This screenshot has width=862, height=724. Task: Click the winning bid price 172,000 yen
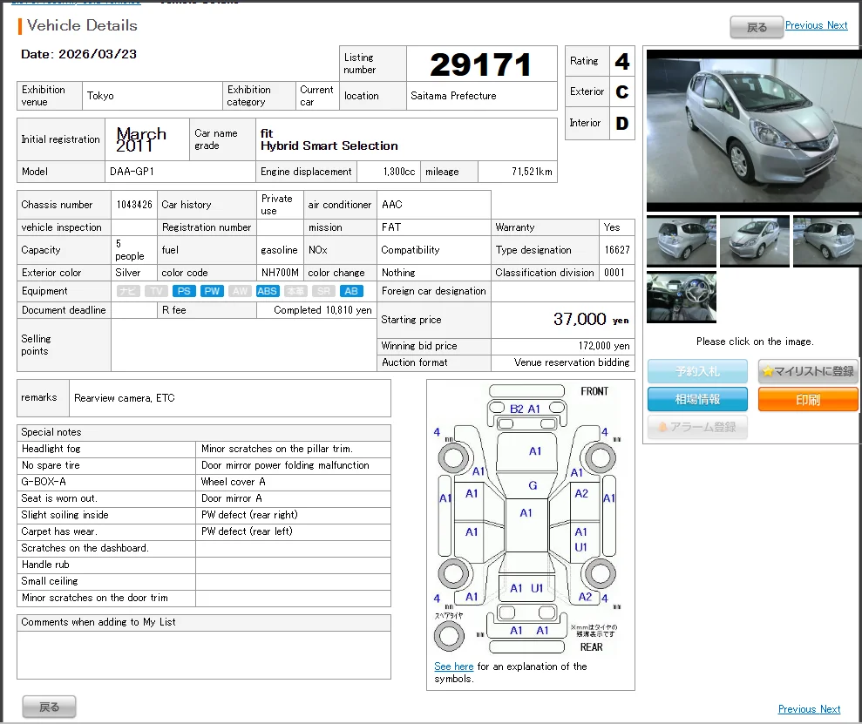tap(604, 346)
